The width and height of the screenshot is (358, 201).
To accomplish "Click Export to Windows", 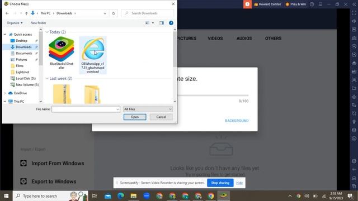I will point(48,181).
